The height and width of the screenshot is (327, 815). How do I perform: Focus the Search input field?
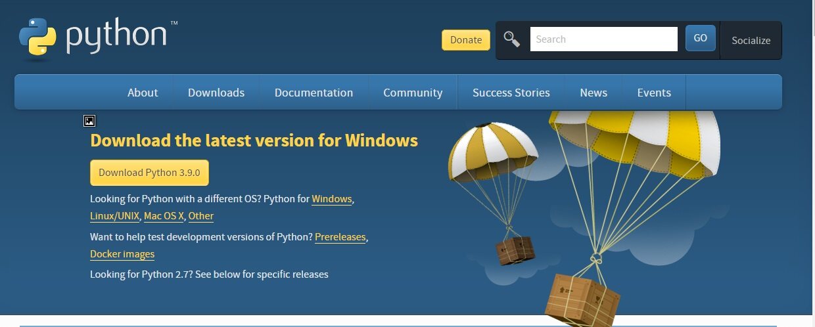click(x=604, y=39)
